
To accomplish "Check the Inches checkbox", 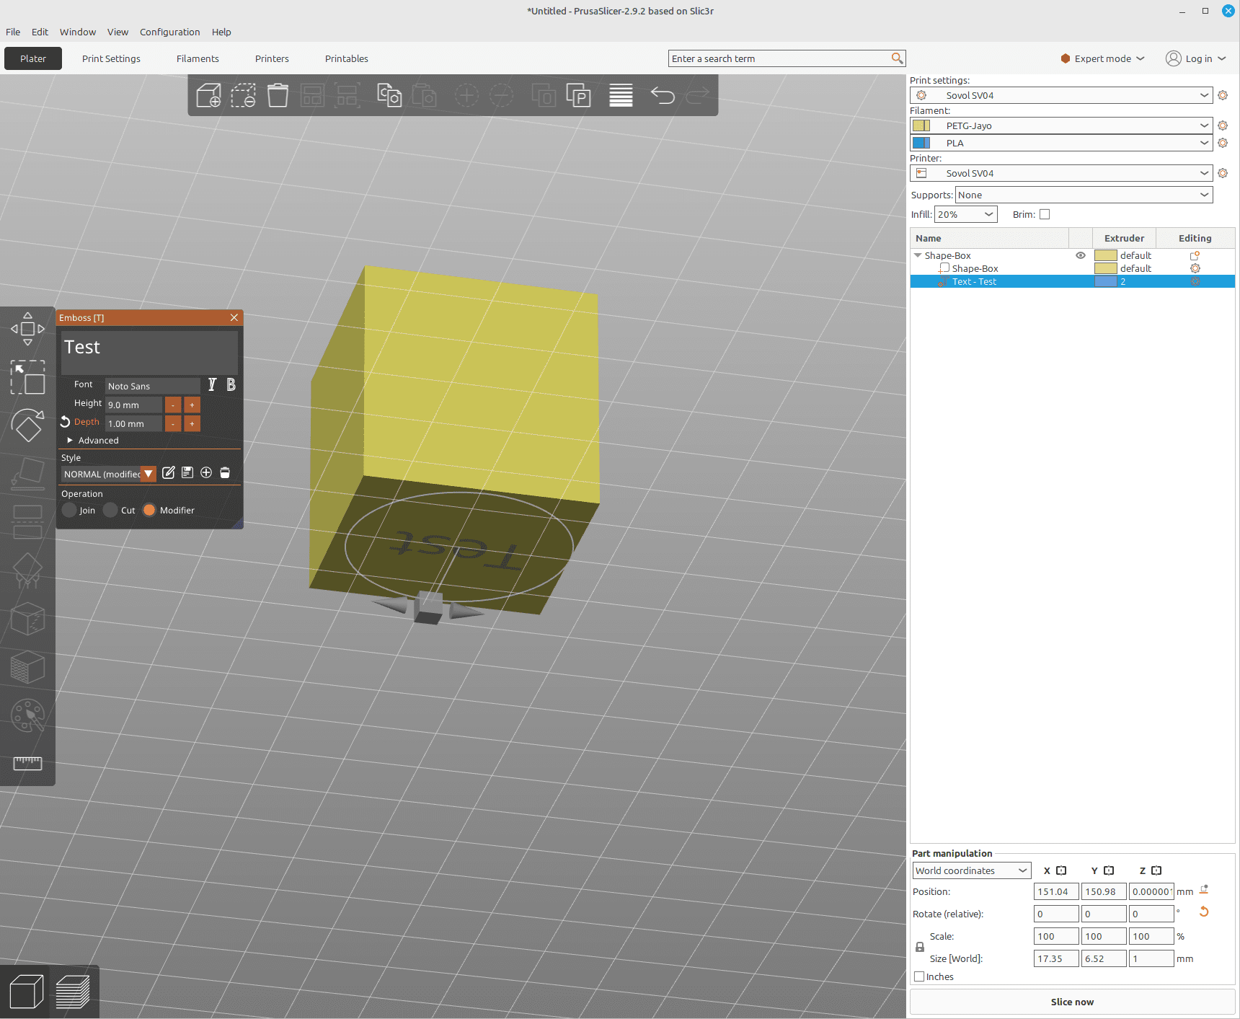I will [919, 976].
